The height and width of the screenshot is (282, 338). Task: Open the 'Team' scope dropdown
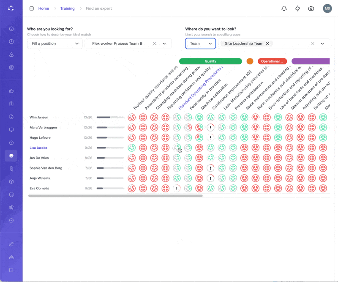click(200, 44)
